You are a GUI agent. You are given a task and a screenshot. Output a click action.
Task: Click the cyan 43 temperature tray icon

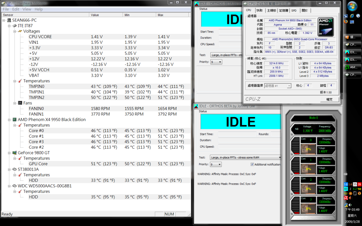point(346,189)
